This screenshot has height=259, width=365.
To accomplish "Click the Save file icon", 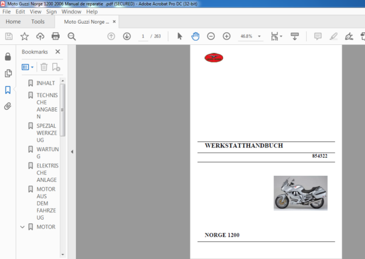I will coord(9,36).
